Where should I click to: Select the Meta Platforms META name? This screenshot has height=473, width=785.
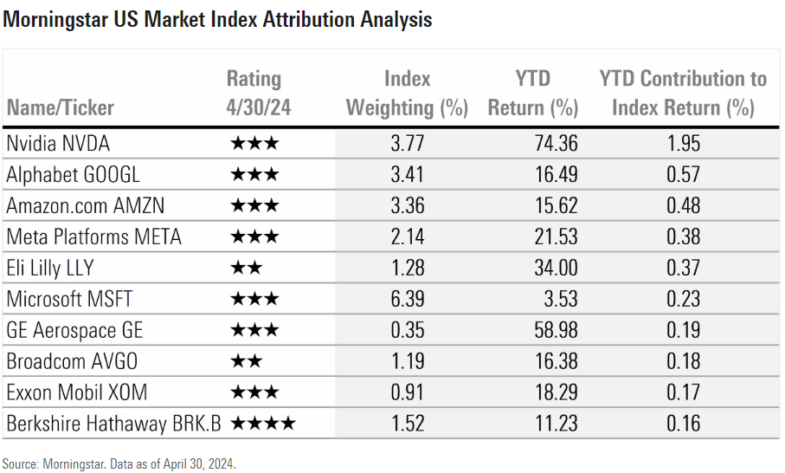coord(93,237)
